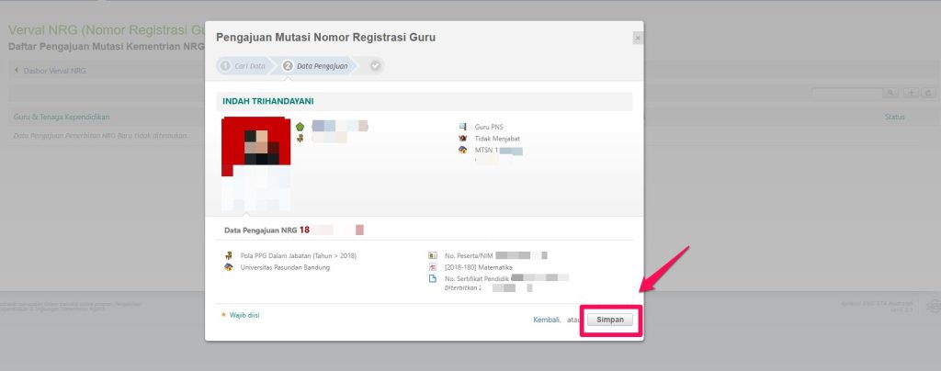Click the Kembali link

(x=546, y=320)
